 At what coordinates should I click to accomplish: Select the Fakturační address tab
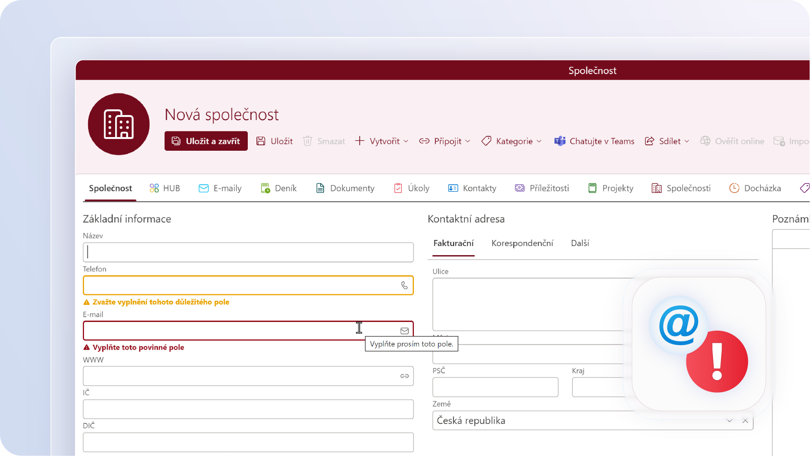[453, 243]
